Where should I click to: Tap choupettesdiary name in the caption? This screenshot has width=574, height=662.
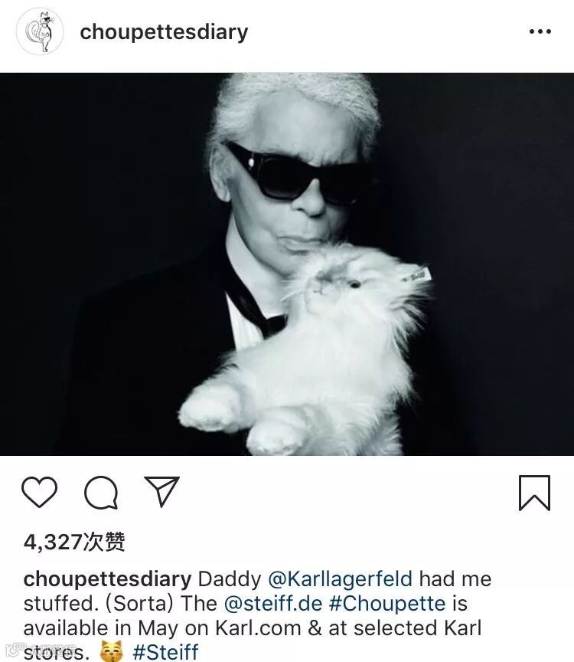coord(108,579)
